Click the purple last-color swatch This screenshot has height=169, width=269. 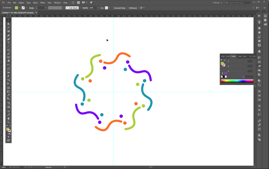(x=226, y=73)
